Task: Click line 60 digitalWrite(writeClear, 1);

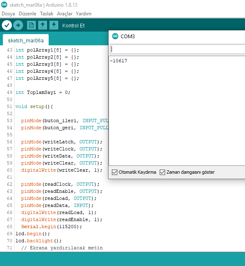Action: [62, 170]
